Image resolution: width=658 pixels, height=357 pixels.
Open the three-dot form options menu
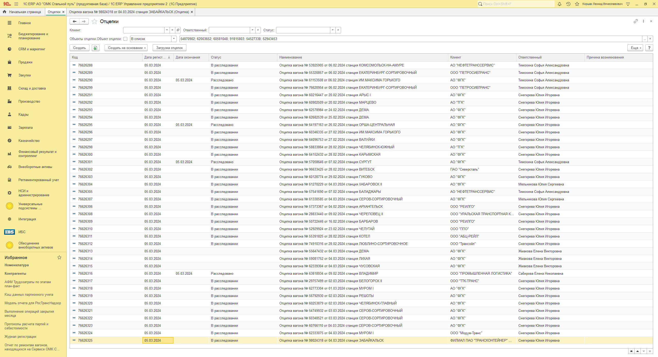pos(643,21)
